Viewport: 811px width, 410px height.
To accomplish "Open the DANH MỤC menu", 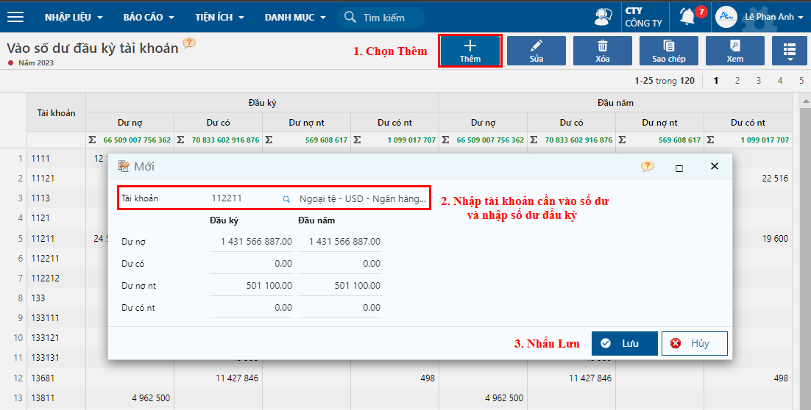I will click(294, 17).
